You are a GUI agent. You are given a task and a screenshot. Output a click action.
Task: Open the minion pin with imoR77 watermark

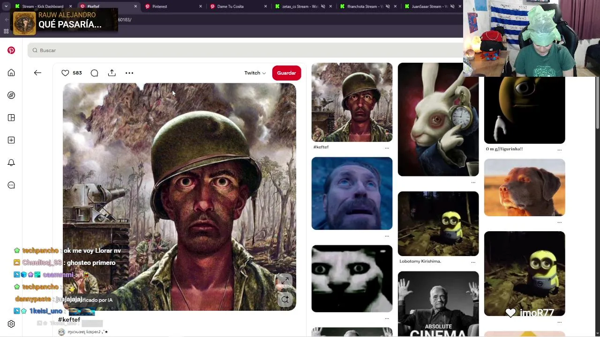[525, 273]
